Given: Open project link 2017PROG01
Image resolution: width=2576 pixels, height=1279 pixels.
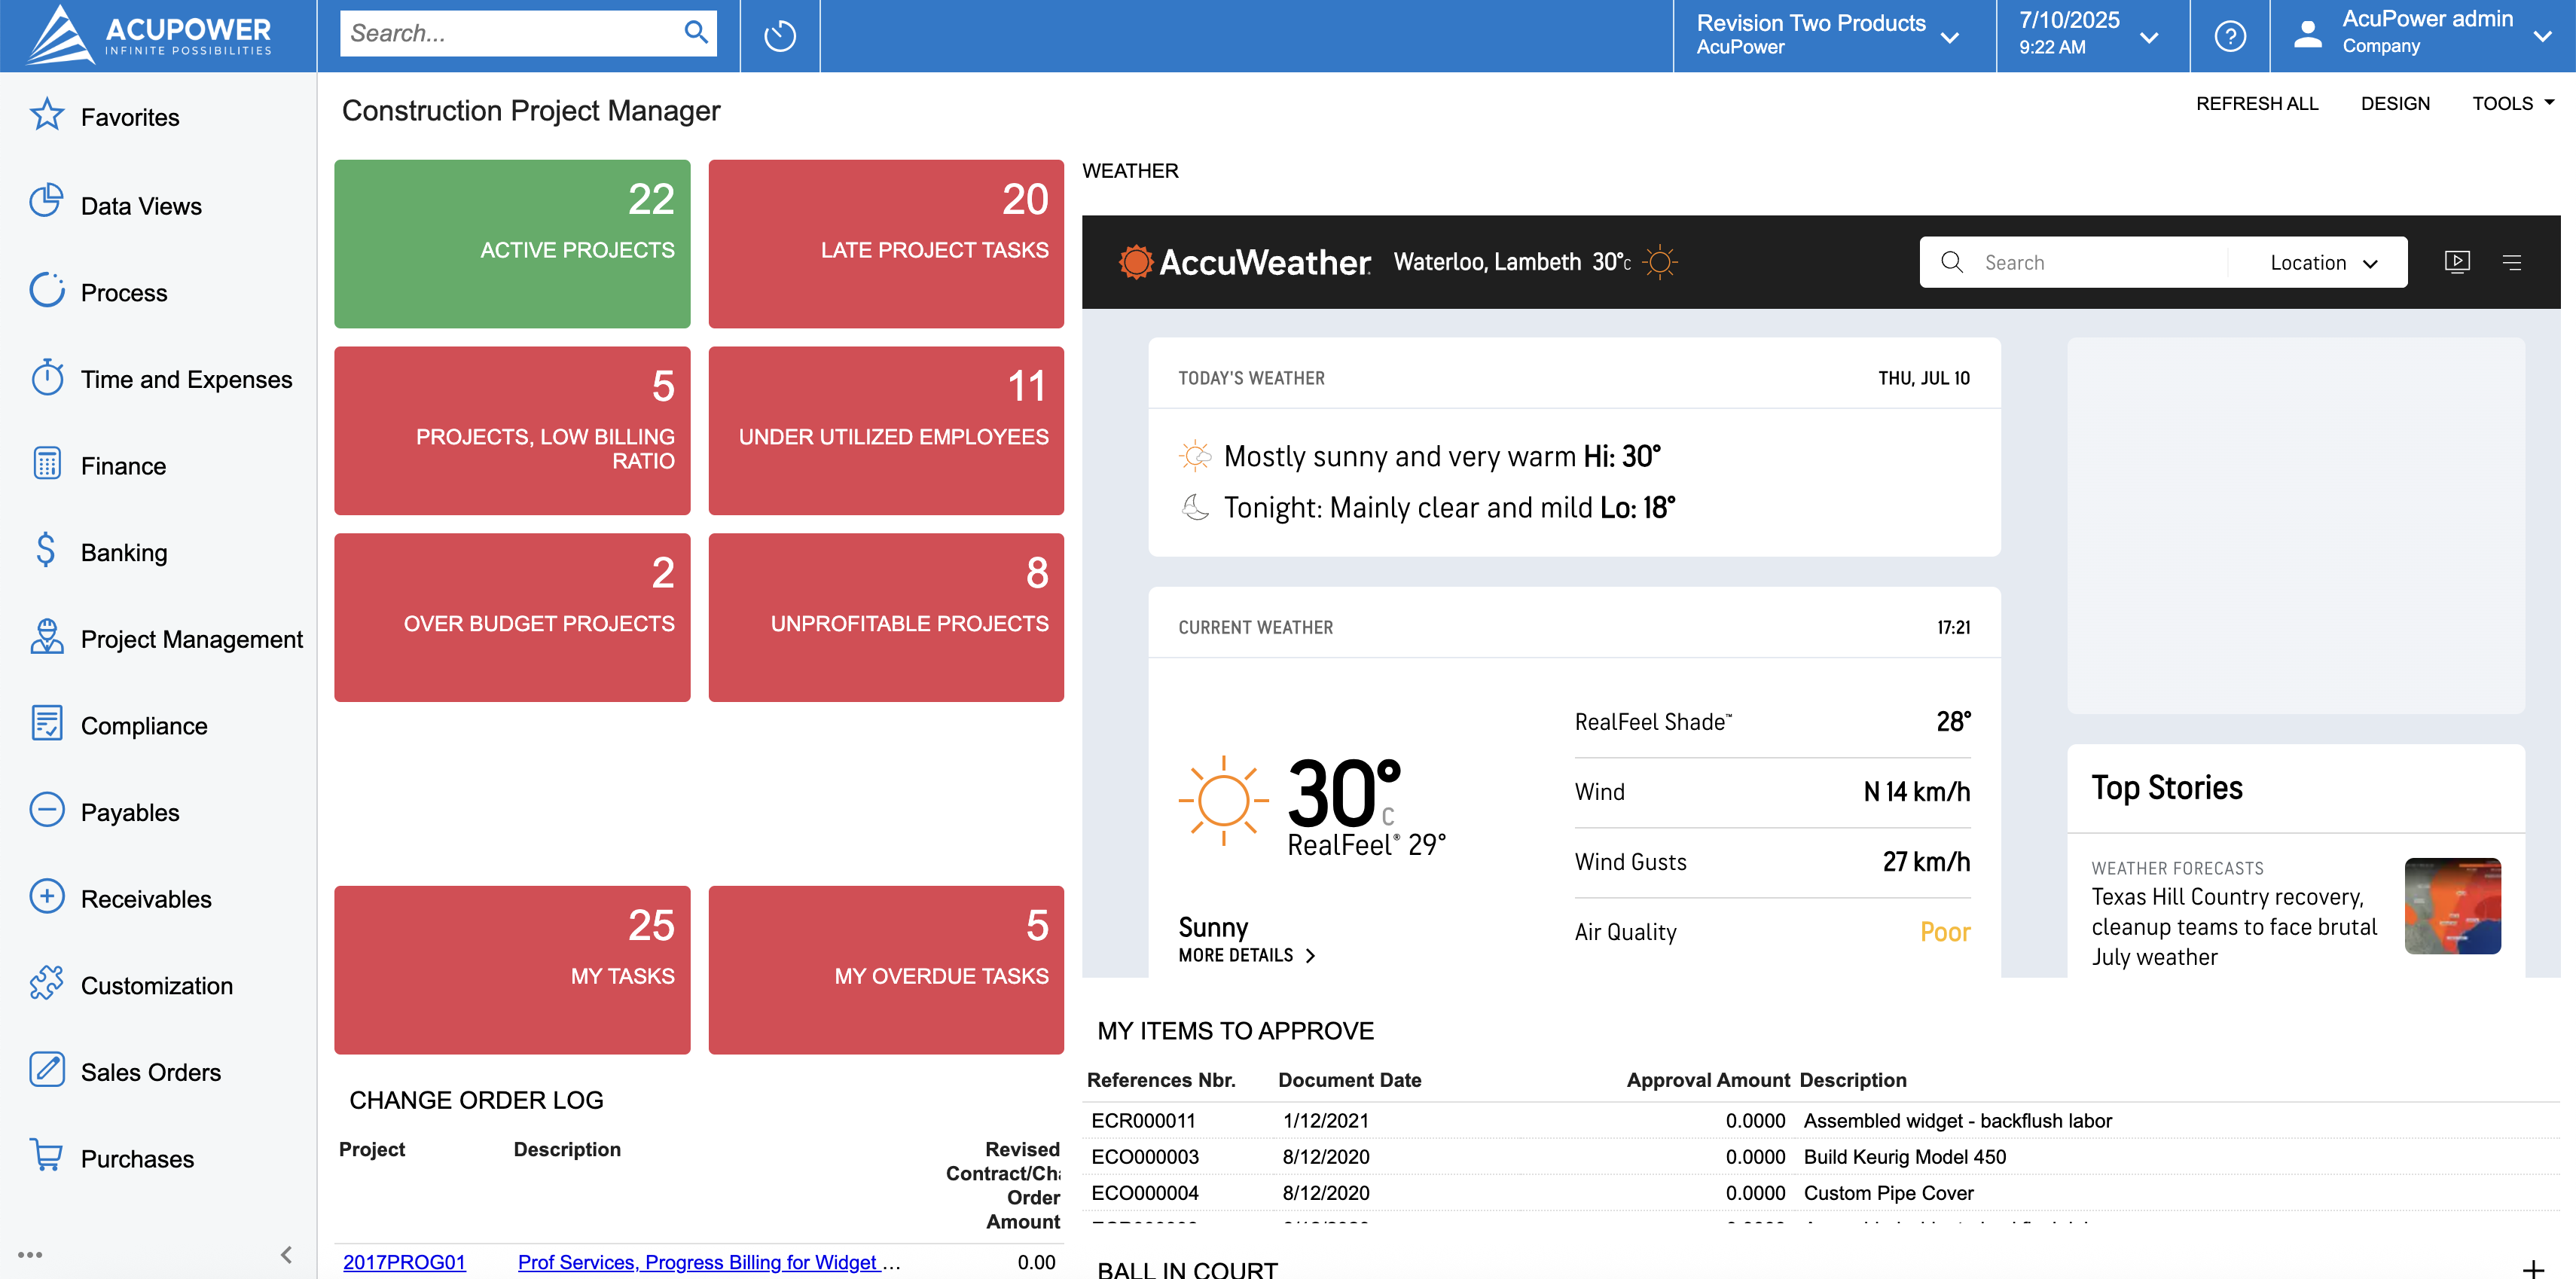Looking at the screenshot, I should click(404, 1262).
